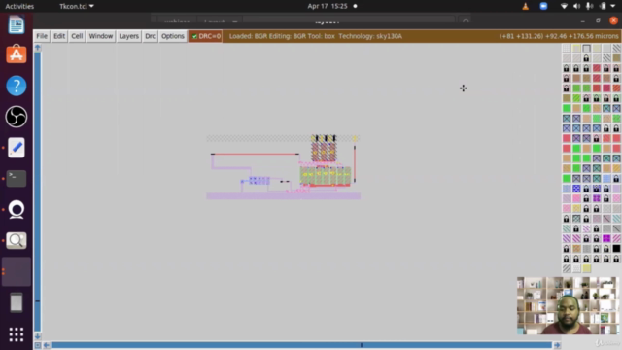Expand the system menu arrow
This screenshot has width=622, height=350.
pos(613,6)
